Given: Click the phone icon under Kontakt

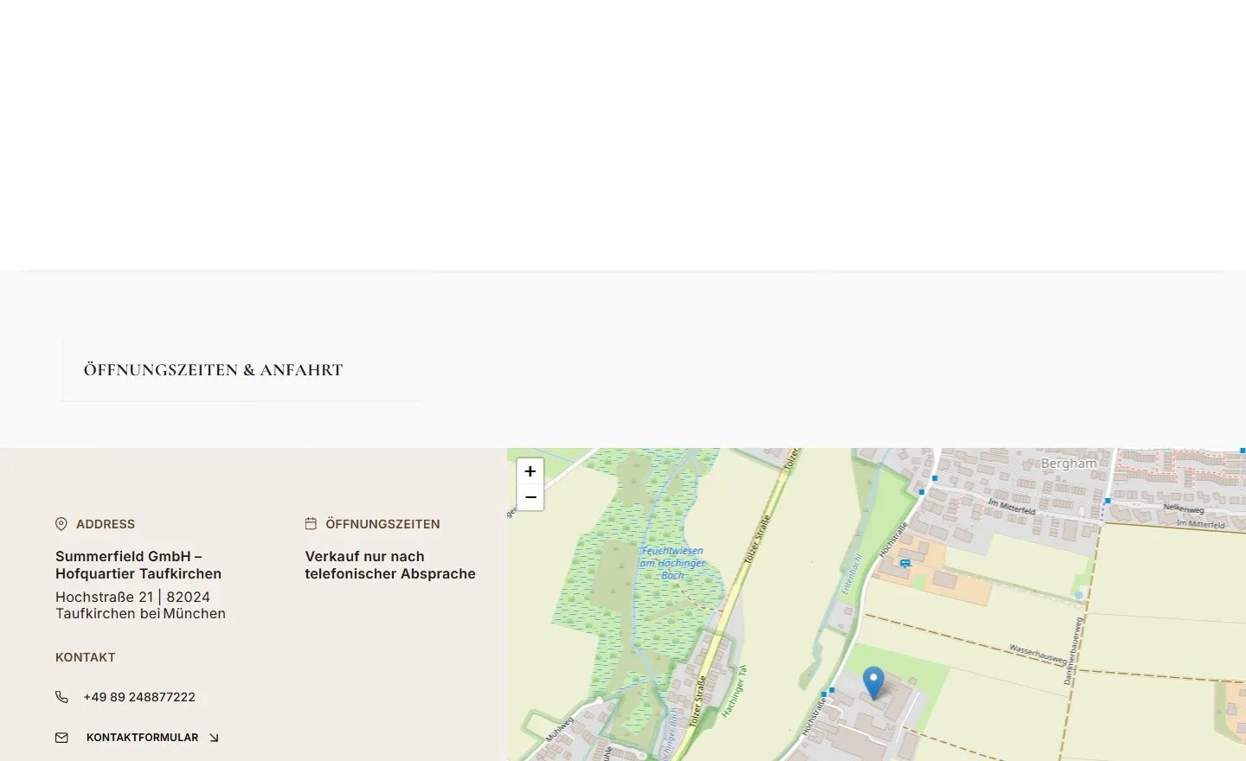Looking at the screenshot, I should point(61,697).
